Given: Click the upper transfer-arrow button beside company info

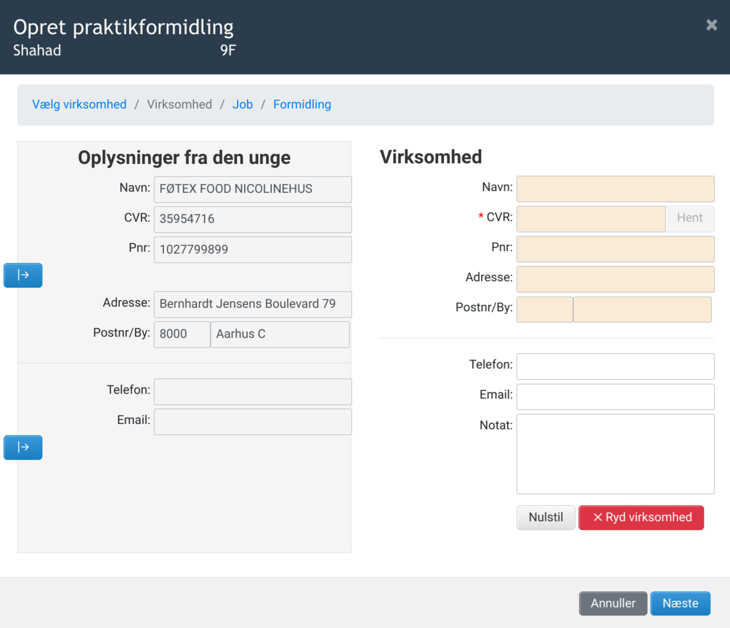Looking at the screenshot, I should [23, 275].
